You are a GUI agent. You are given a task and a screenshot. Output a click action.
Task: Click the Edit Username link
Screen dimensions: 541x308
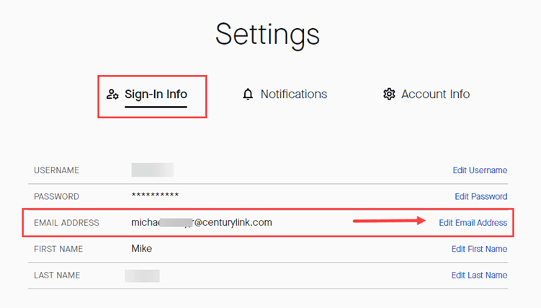coord(480,171)
